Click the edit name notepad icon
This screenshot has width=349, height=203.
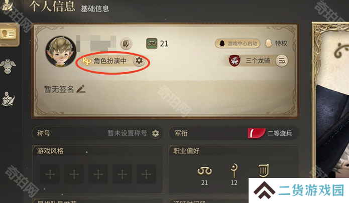tap(126, 44)
